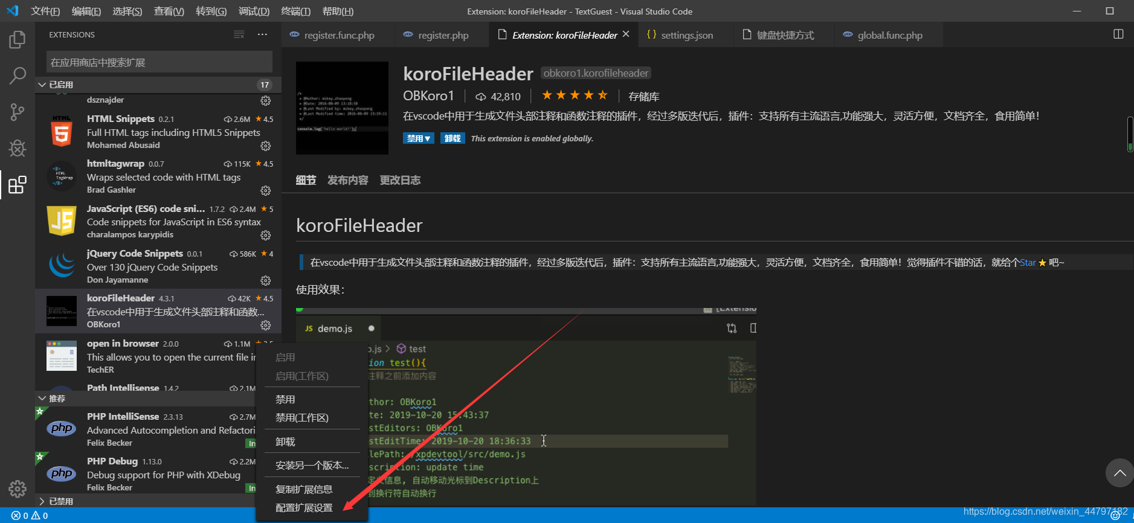
Task: Click the gear for JavaScript (ES6) snippets
Action: tap(265, 236)
